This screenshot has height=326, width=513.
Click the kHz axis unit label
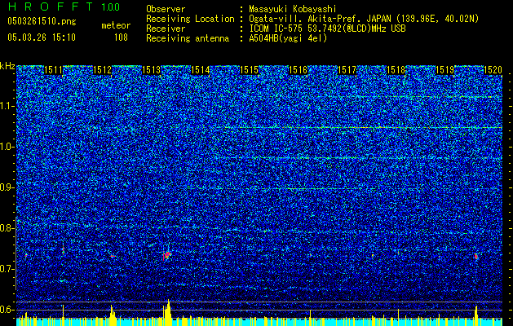tap(7, 66)
